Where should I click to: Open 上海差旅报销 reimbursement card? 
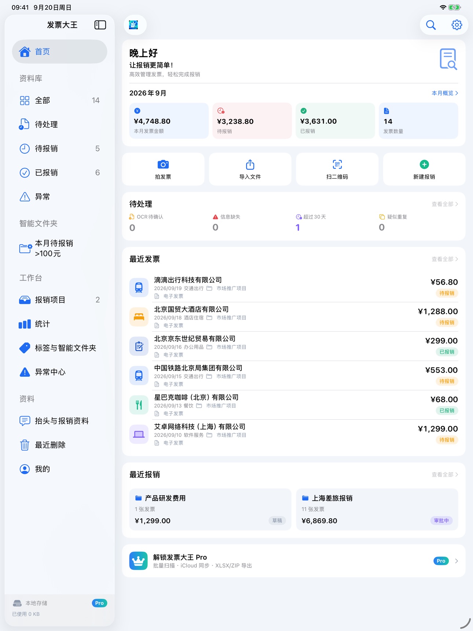click(x=377, y=509)
